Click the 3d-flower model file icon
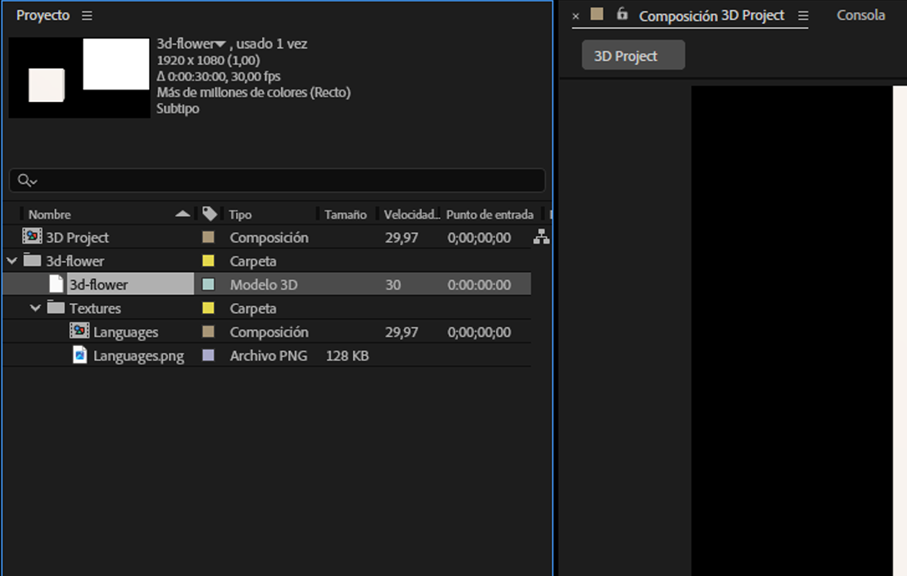 56,284
